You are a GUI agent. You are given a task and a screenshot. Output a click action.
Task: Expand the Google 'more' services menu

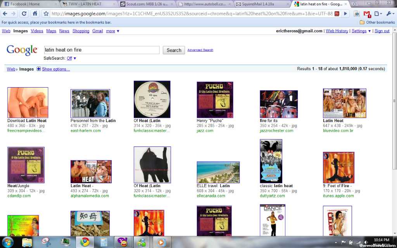tap(113, 31)
